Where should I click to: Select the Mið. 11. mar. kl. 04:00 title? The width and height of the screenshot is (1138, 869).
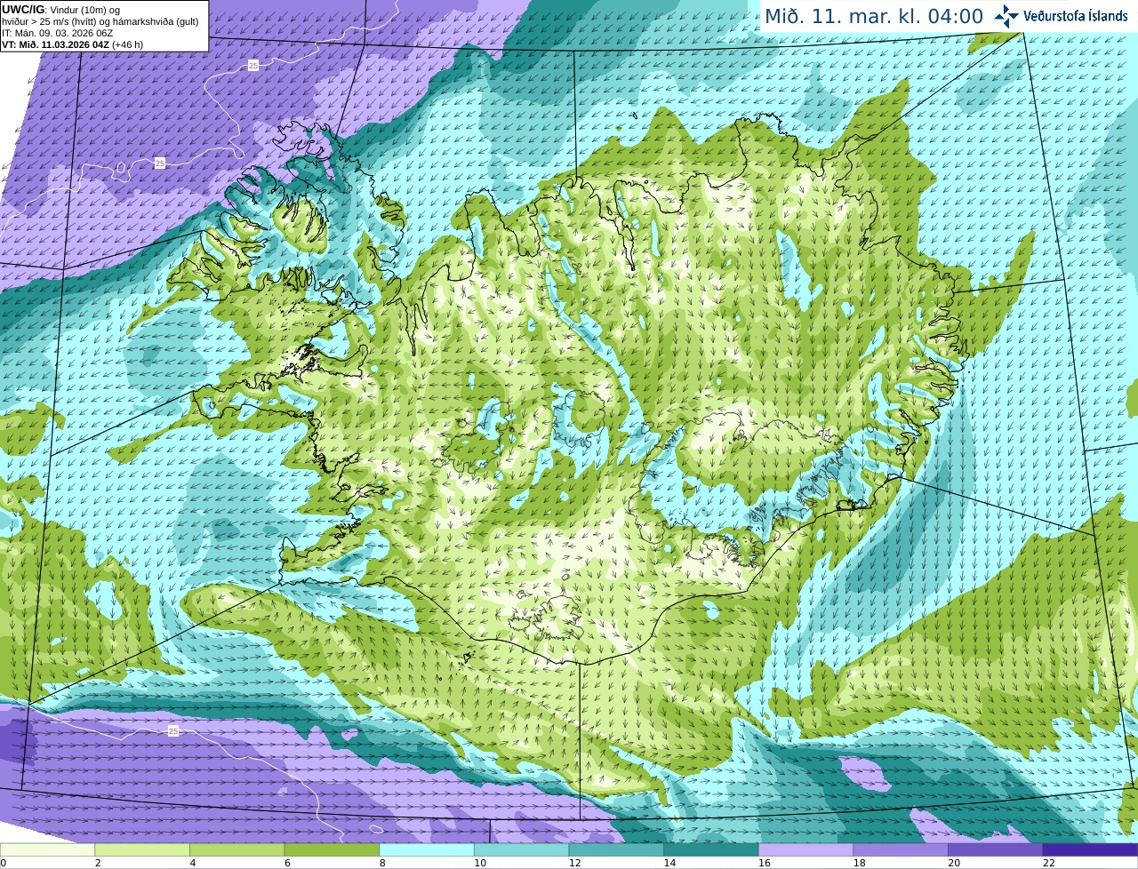pos(874,16)
